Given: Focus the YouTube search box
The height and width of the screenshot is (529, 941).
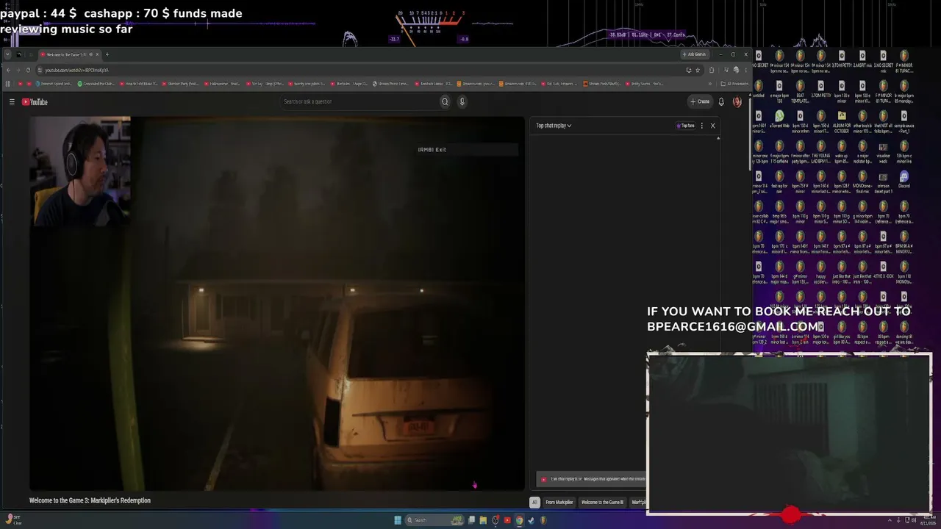Looking at the screenshot, I should coord(360,101).
